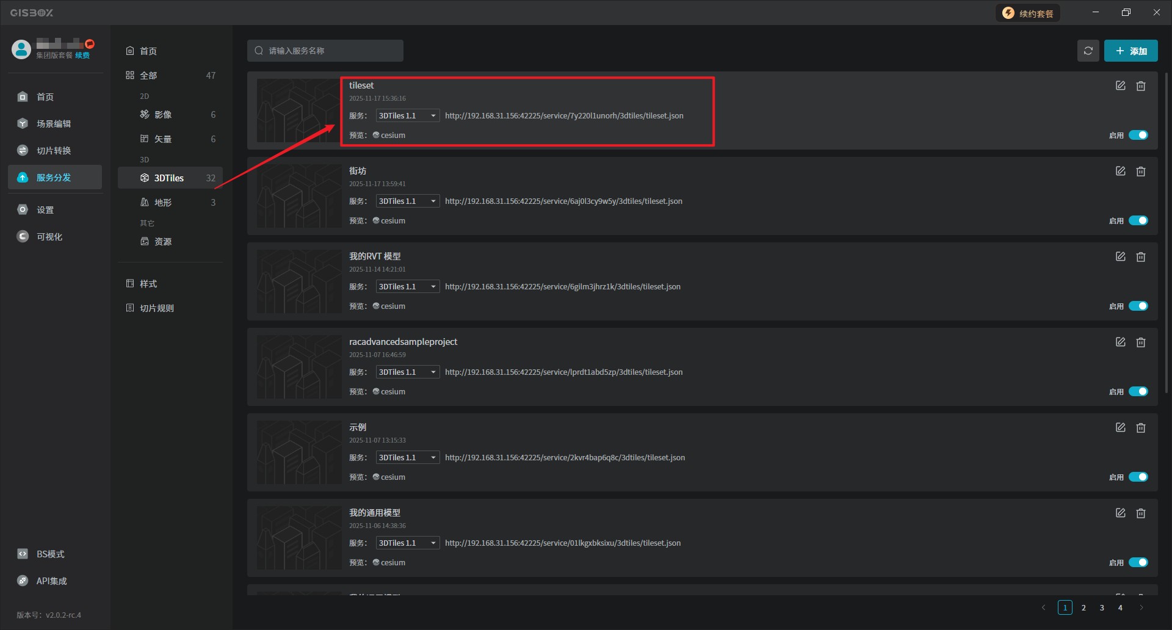
Task: Select the 地形 category in the tree
Action: click(163, 203)
